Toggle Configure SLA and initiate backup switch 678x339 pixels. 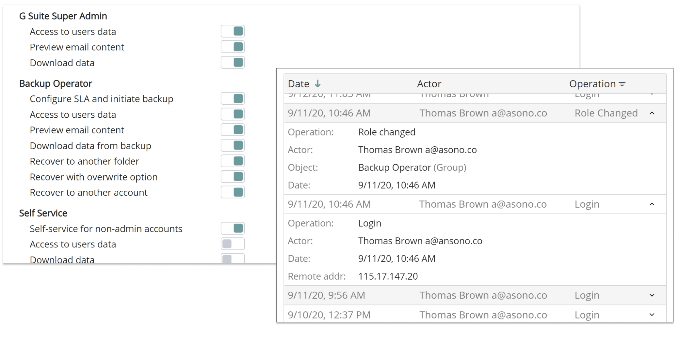[x=233, y=98]
